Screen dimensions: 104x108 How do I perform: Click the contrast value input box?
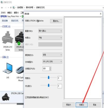click(x=60, y=86)
